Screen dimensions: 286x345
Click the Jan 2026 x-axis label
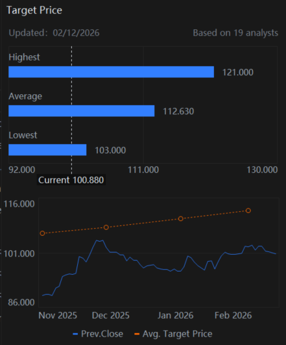pos(175,316)
